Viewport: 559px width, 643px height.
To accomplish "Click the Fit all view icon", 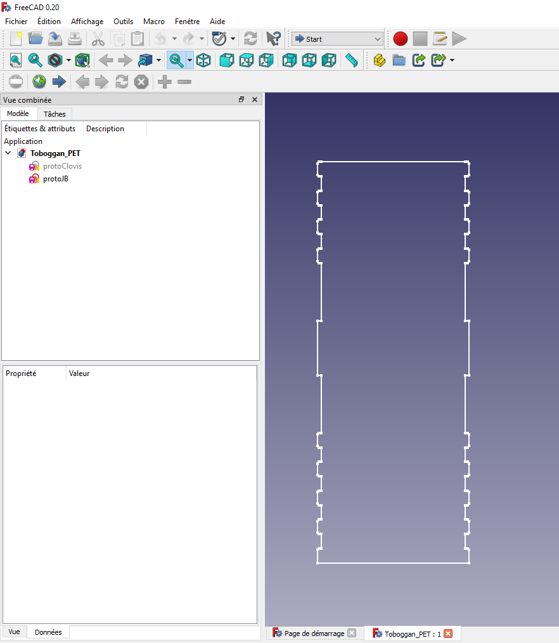I will click(x=16, y=60).
